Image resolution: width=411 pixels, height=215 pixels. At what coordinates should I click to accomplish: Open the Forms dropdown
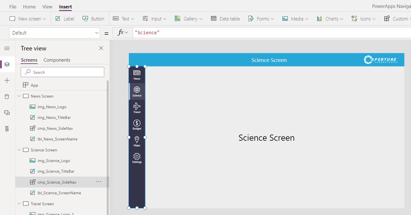261,19
